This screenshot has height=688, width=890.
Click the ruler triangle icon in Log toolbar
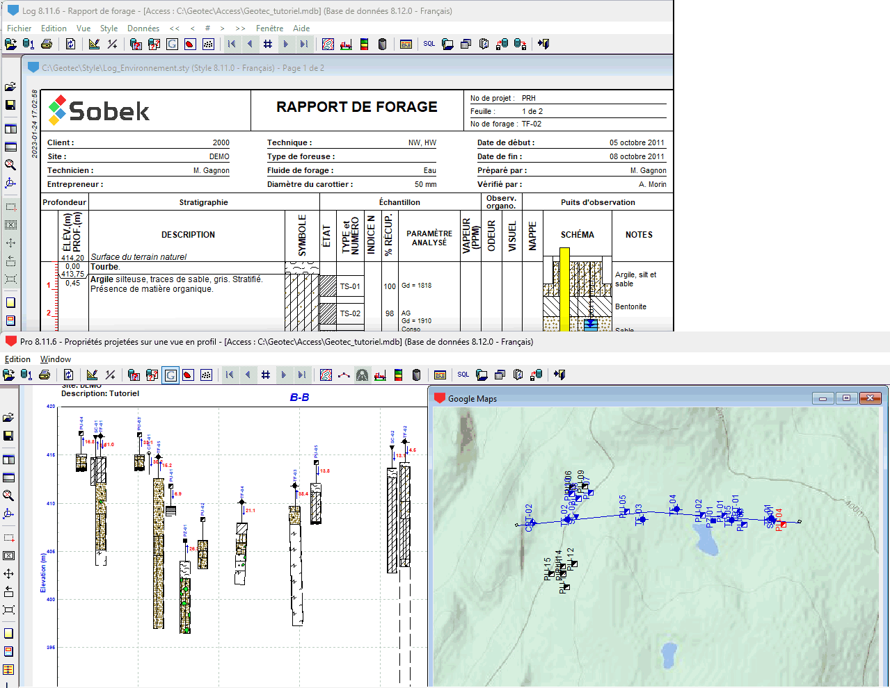[x=94, y=44]
